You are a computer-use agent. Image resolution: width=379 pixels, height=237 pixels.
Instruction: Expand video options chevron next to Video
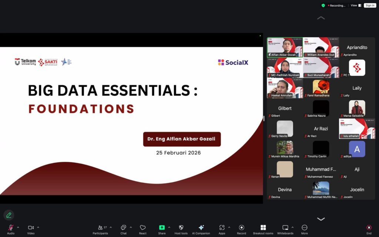tap(38, 227)
